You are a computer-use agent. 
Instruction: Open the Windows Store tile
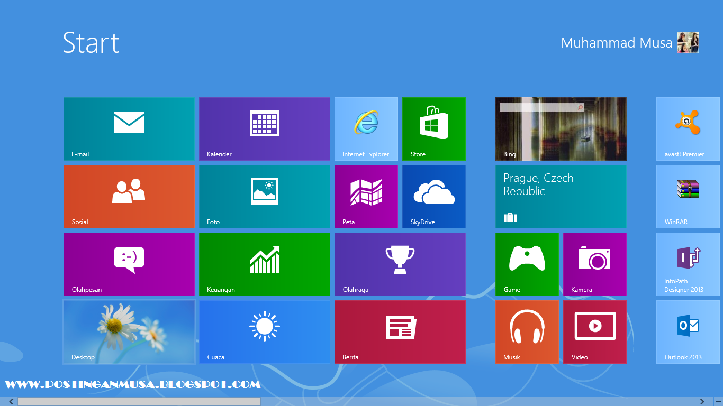(x=433, y=128)
